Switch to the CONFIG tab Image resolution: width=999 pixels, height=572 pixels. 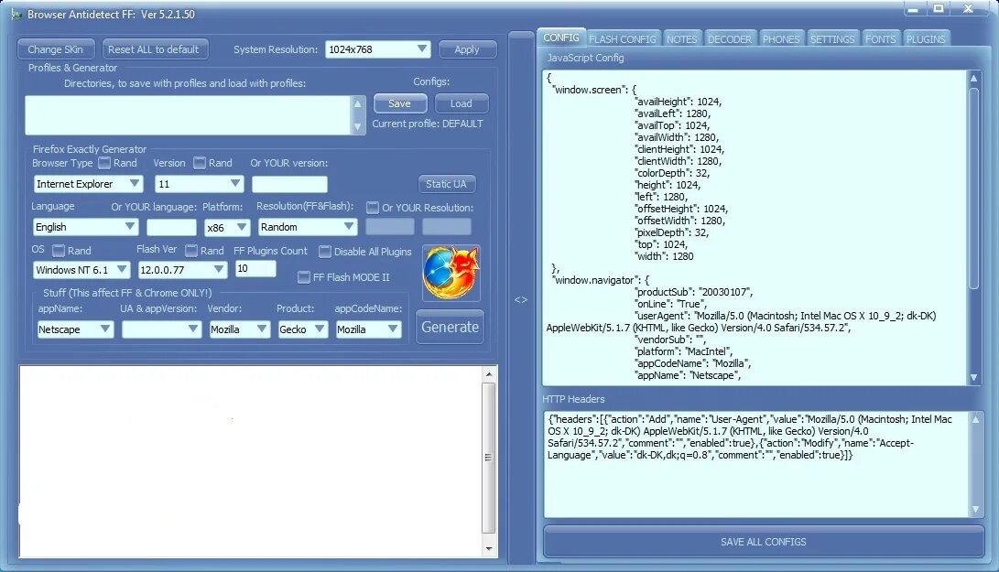pyautogui.click(x=560, y=38)
